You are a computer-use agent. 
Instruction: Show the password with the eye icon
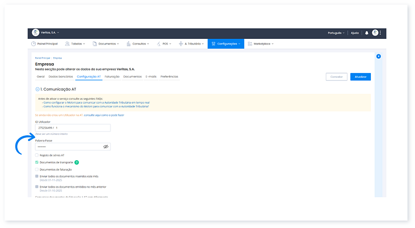point(106,147)
